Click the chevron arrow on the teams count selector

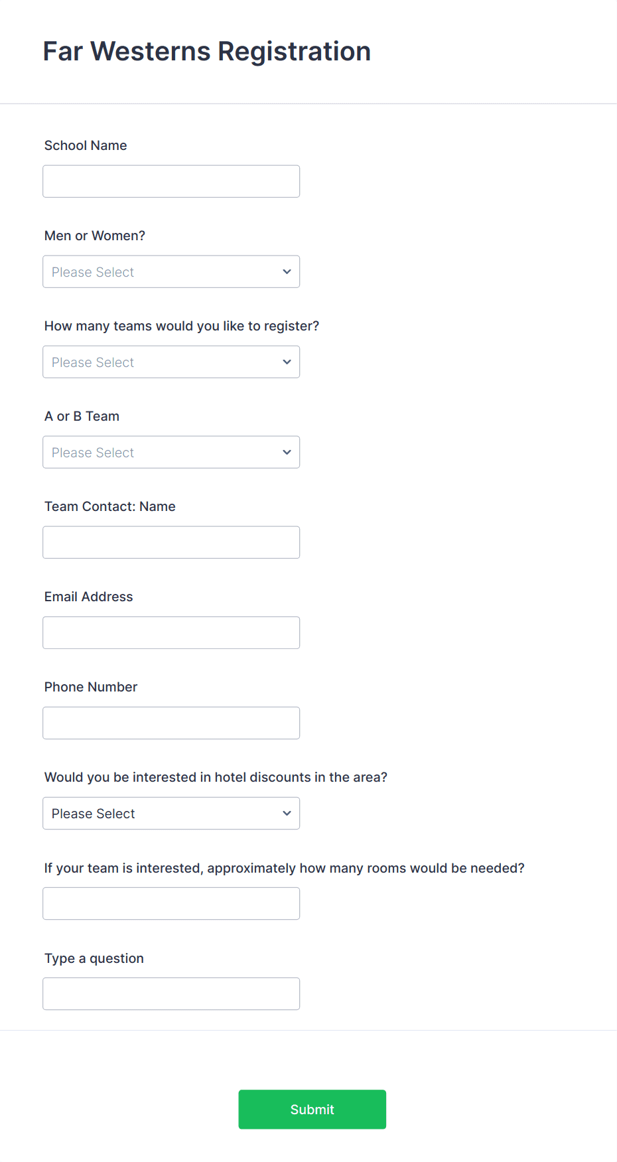(287, 362)
